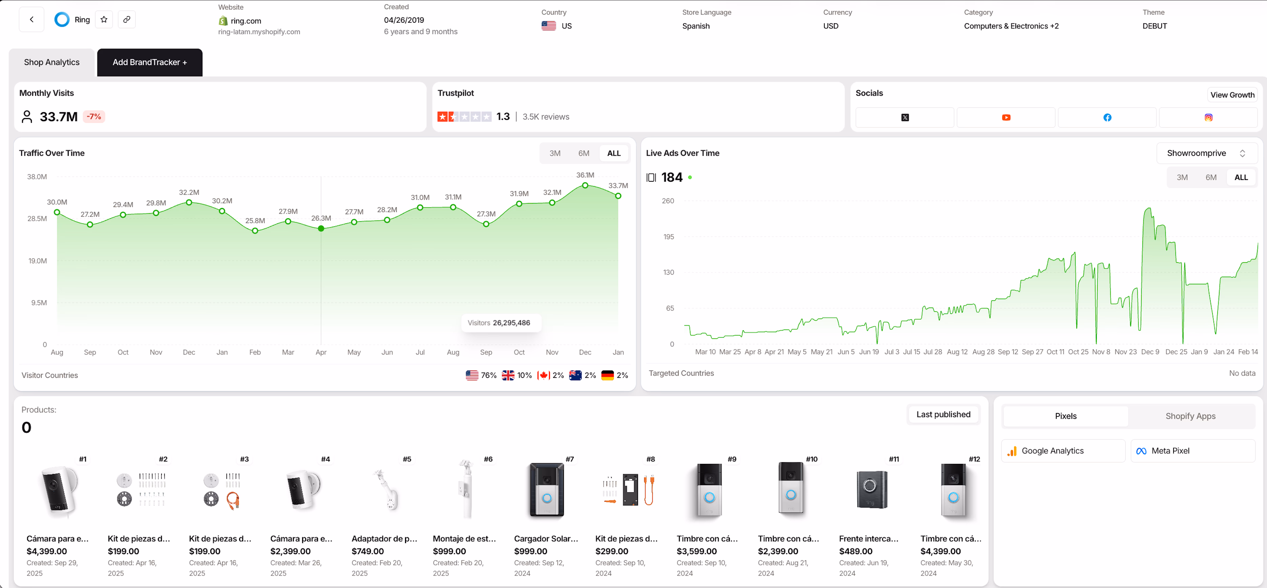Open the Last published sort dropdown
This screenshot has height=588, width=1267.
tap(943, 414)
